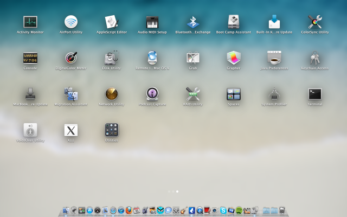Open Skype from the Dock
This screenshot has width=347, height=217.
coord(223,210)
